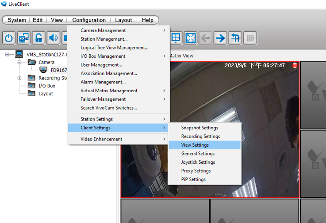
Task: Click the power/logout toolbar icon
Action: click(9, 38)
